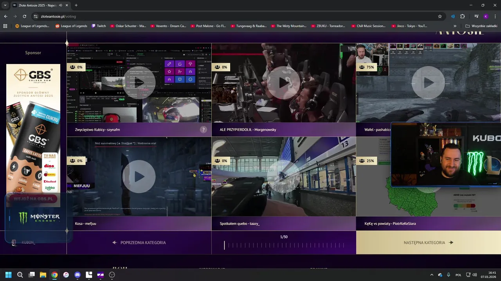The image size is (501, 281).
Task: Open volume control in system tray
Action: tap(474, 275)
